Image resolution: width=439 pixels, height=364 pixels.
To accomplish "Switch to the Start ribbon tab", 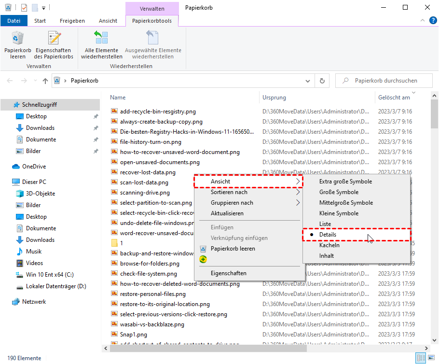I will 40,21.
